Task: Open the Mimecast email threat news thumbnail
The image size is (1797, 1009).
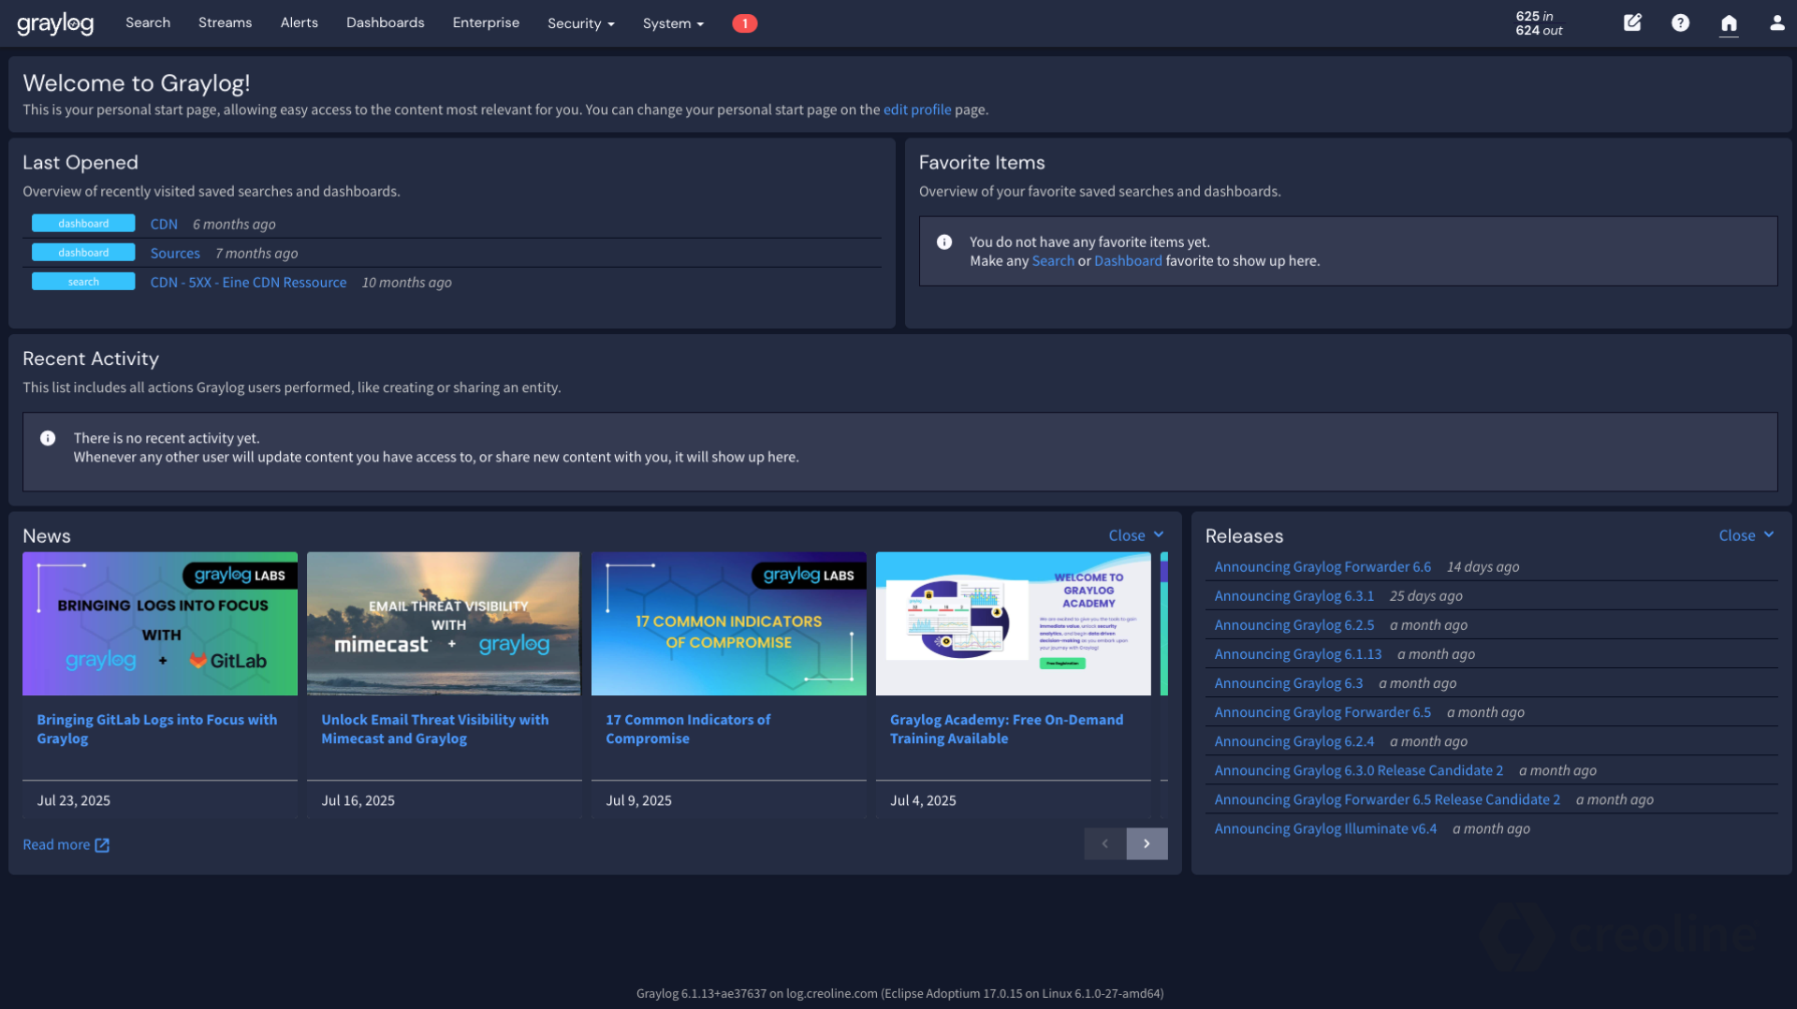Action: pyautogui.click(x=444, y=623)
